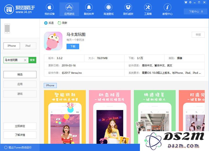Click downloads value 3.1万

tap(140, 58)
